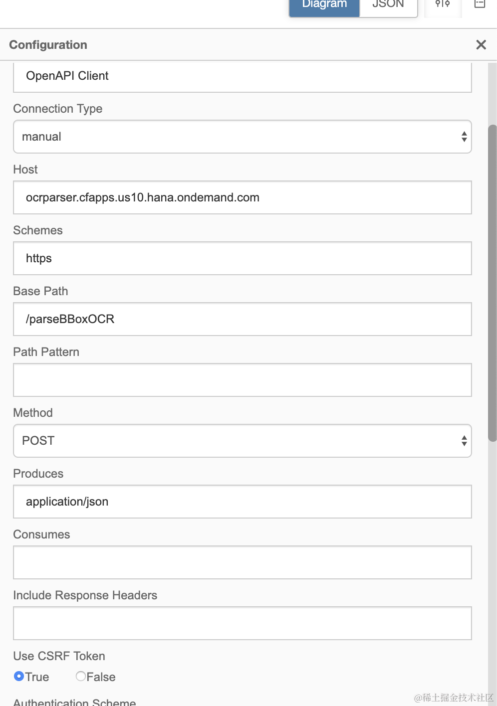Focus the empty Path Pattern field
The width and height of the screenshot is (497, 706).
pos(242,380)
